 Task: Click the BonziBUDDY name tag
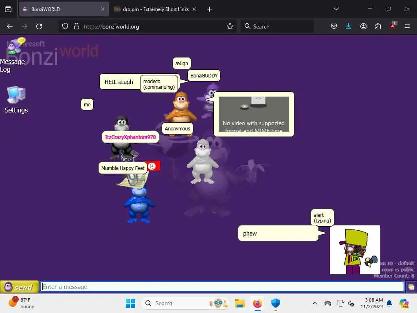tap(204, 75)
